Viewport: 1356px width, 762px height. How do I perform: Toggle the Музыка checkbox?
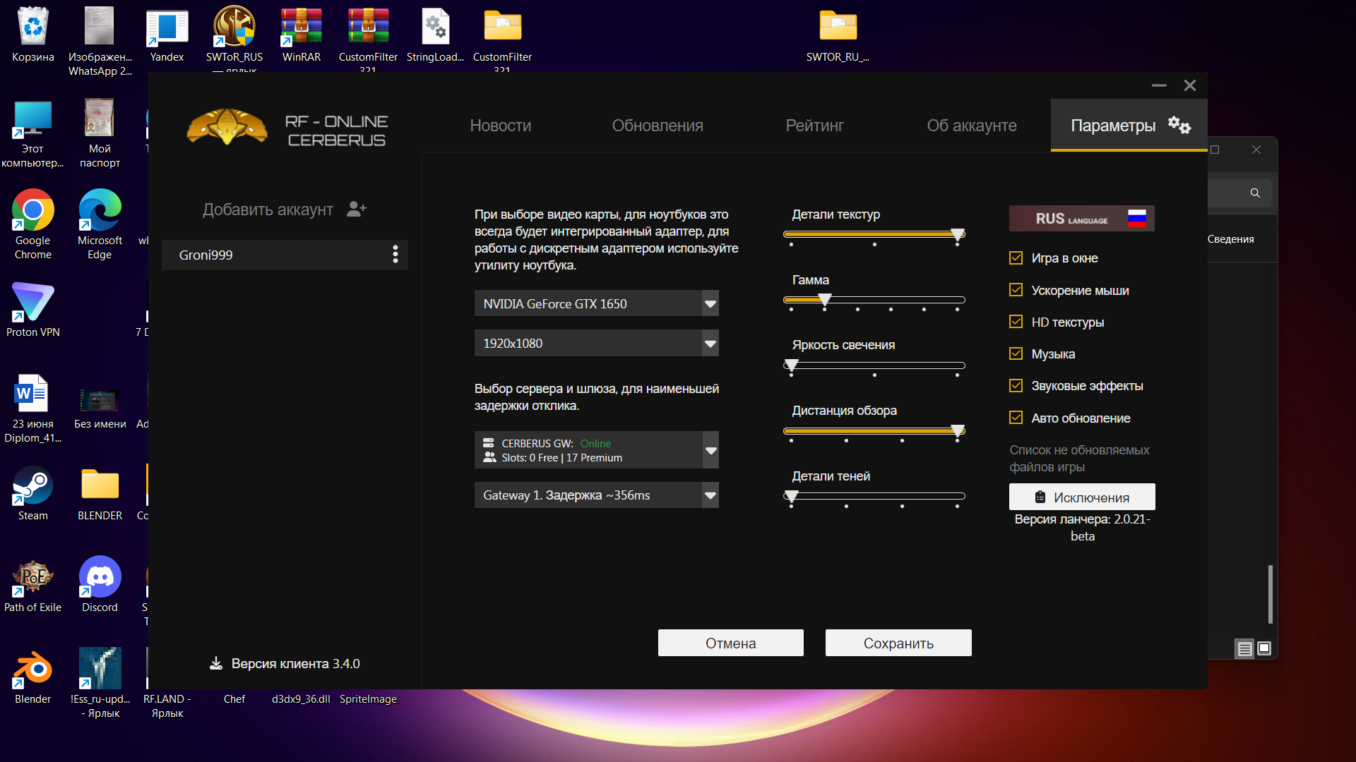tap(1016, 353)
